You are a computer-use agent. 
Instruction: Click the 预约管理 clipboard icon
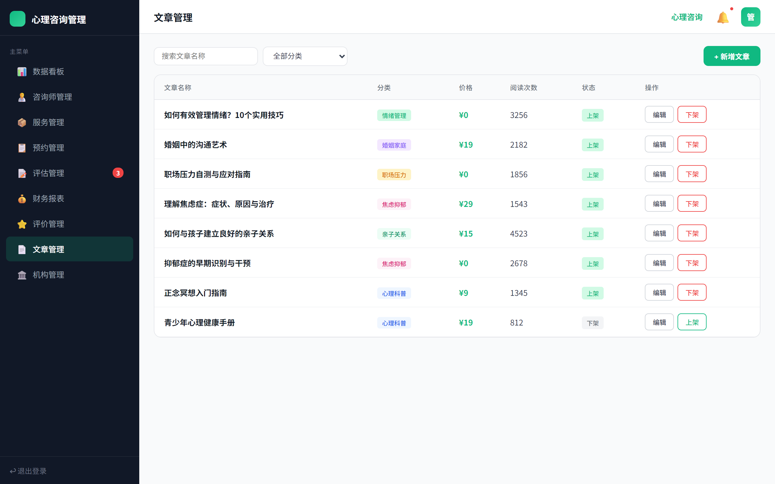[22, 148]
